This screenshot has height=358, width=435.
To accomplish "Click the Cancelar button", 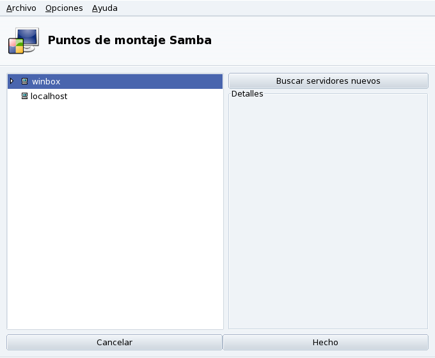I will click(x=115, y=342).
